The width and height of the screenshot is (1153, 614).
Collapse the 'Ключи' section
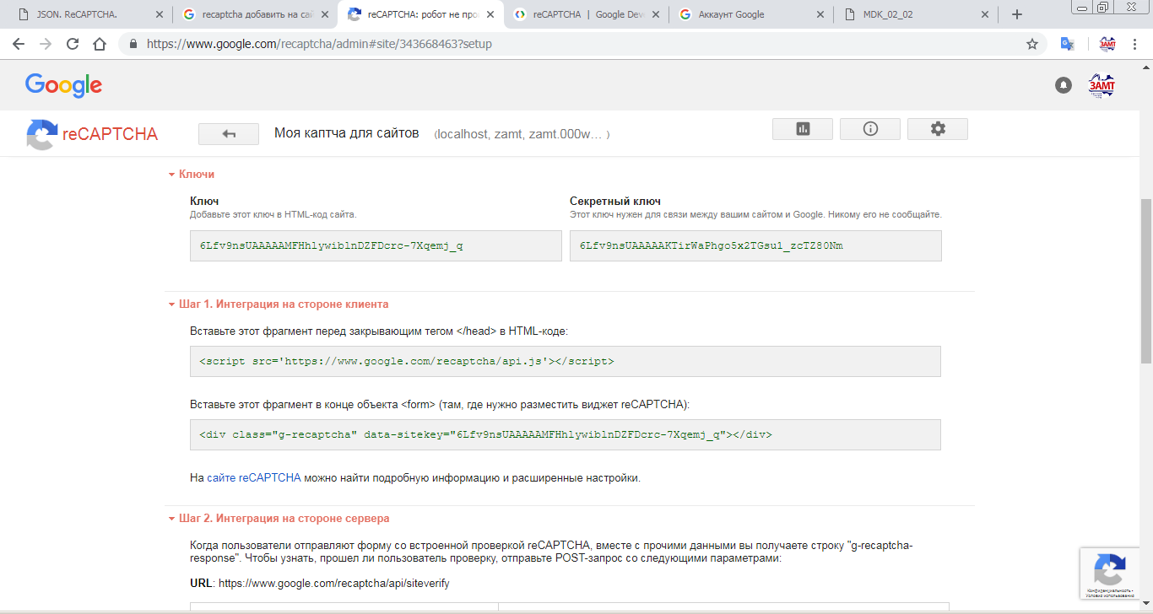tap(192, 174)
